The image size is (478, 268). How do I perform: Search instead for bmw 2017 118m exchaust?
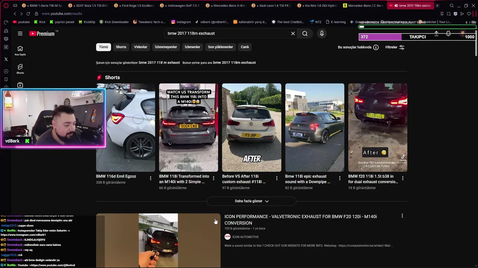235,63
